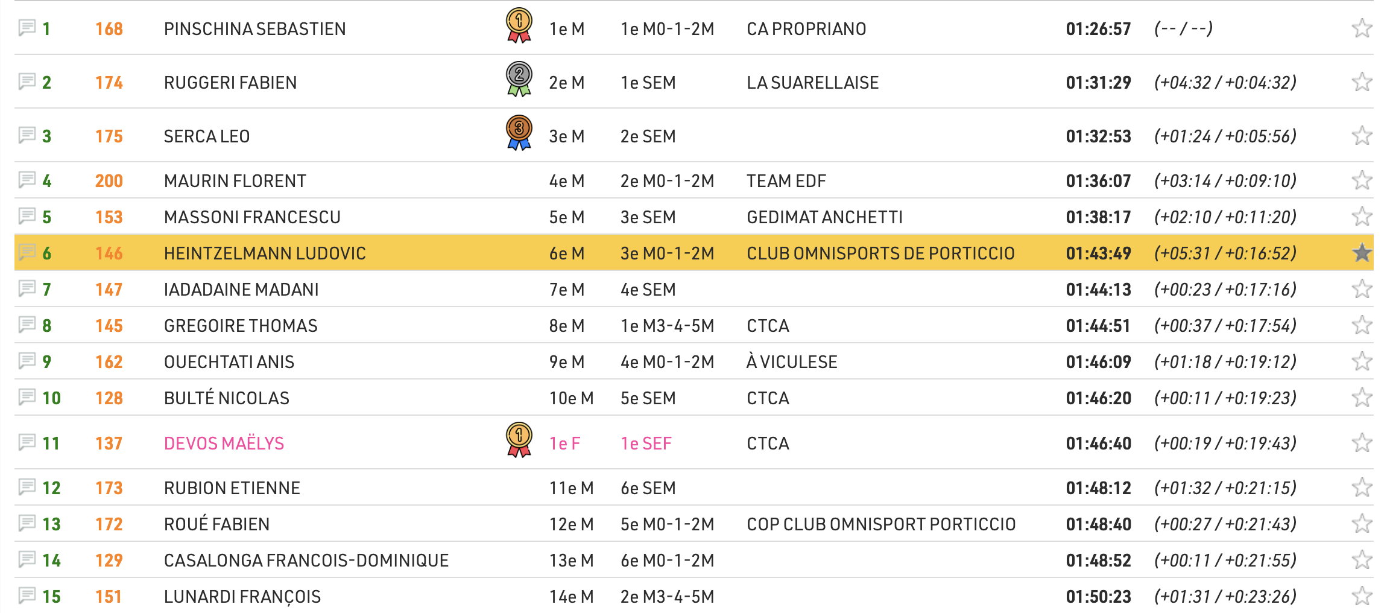Click the silver medal beside Ruggeri Fabien
Screen dimensions: 1387x613
(519, 79)
